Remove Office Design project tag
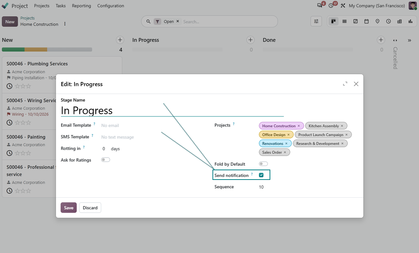The width and height of the screenshot is (419, 253). pyautogui.click(x=288, y=135)
